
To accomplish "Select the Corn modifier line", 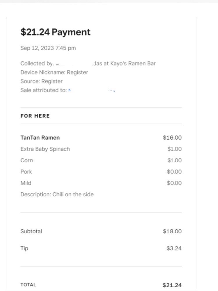I will click(27, 160).
